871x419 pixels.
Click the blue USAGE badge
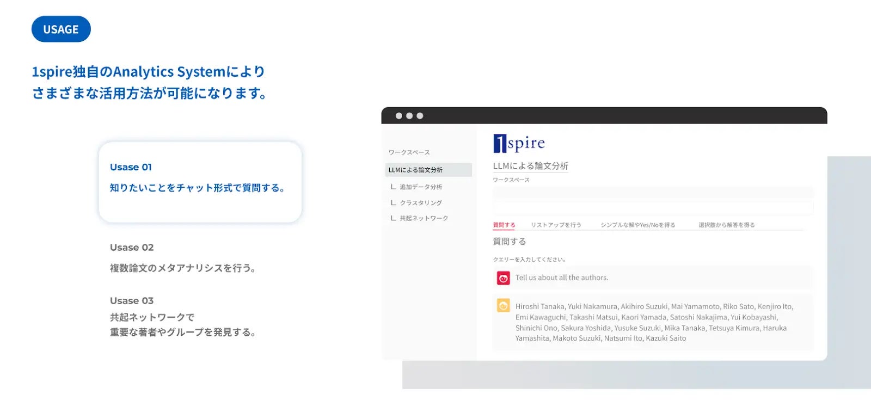click(61, 29)
